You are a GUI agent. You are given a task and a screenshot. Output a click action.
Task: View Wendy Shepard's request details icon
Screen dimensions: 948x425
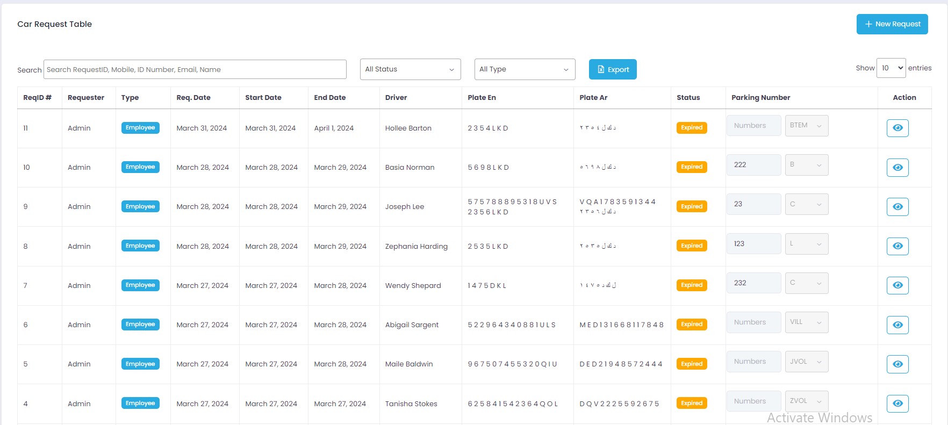point(897,285)
